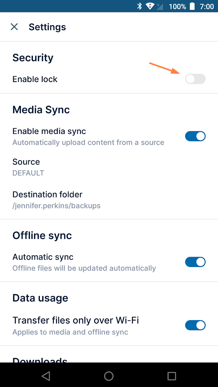
Task: Open recent apps square icon
Action: click(172, 376)
